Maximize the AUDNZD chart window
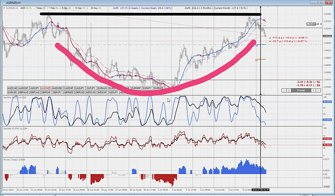The image size is (335, 196). coord(321,3)
